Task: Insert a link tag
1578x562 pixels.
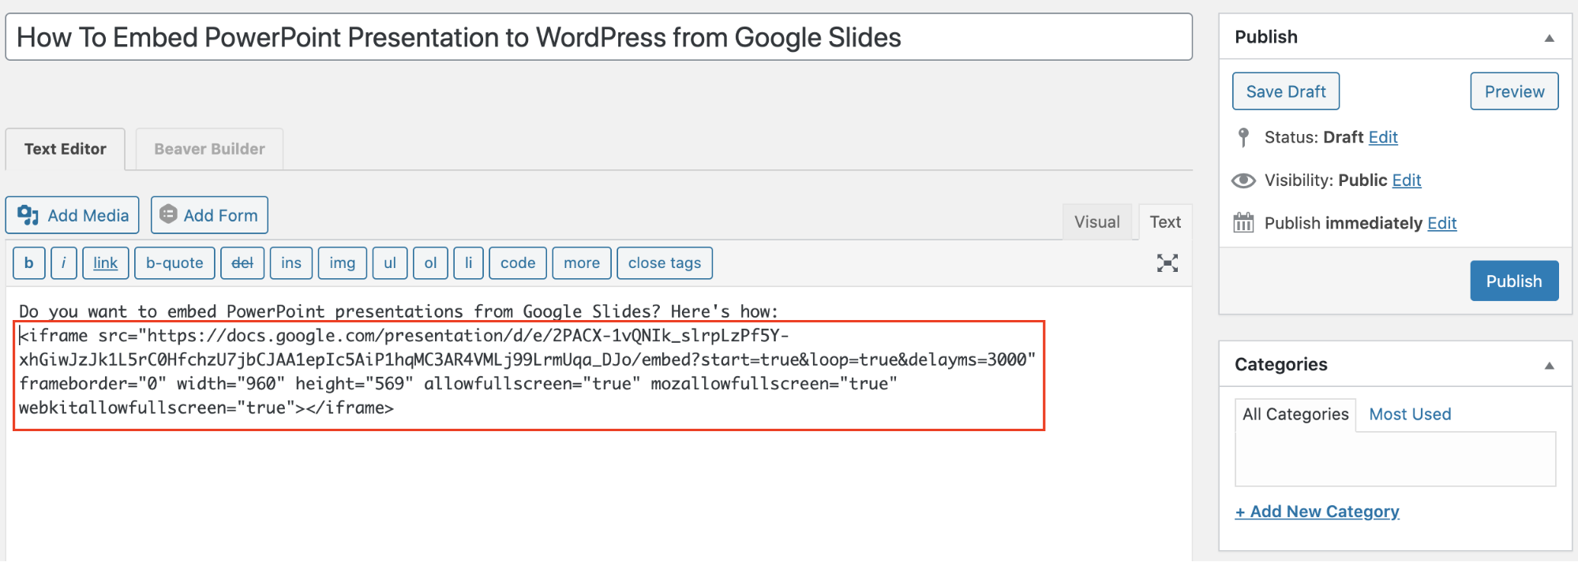Action: (x=105, y=263)
